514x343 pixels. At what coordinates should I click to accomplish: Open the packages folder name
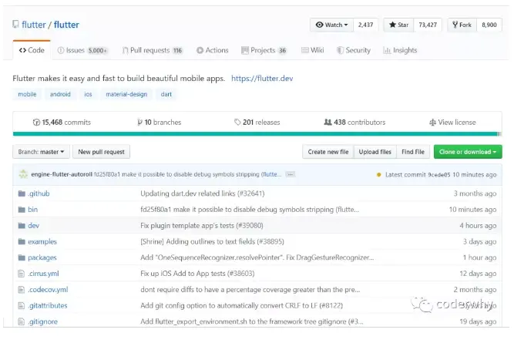pos(42,257)
